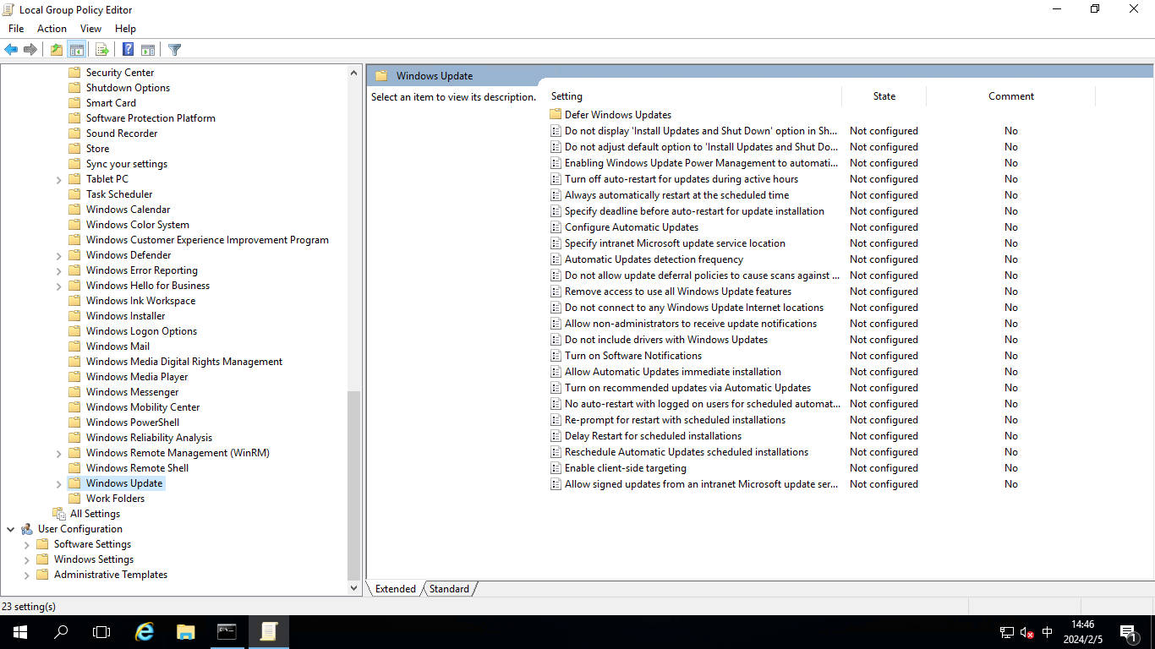Open the Action menu
The width and height of the screenshot is (1155, 649).
[52, 29]
